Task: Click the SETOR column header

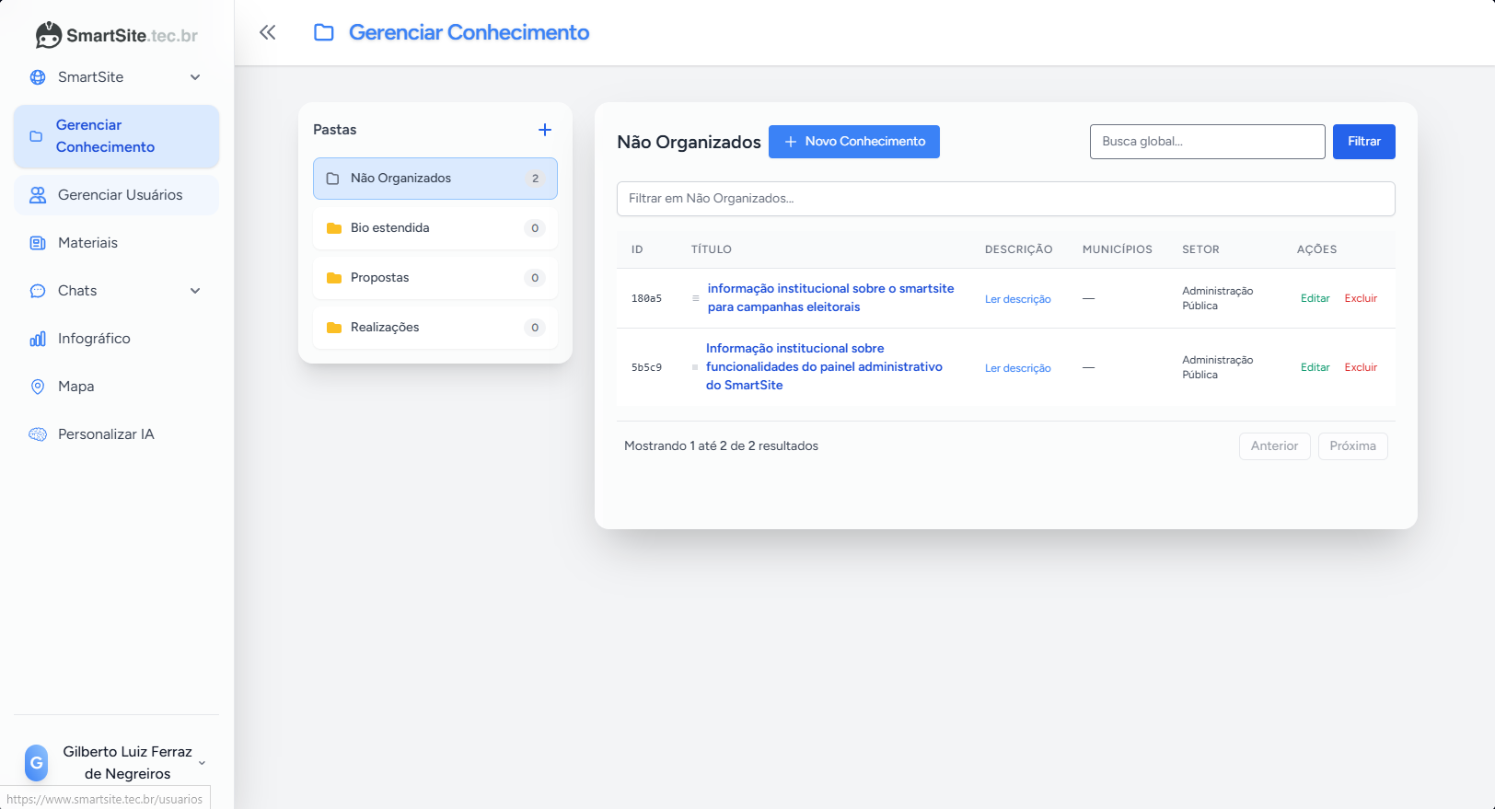Action: [x=1200, y=249]
